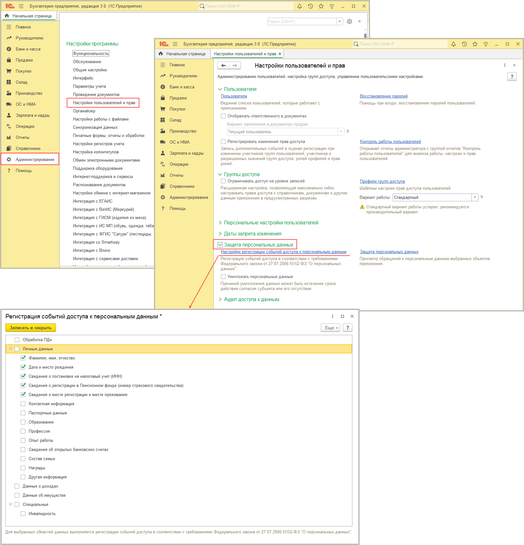Open the Защита персональных данных link on the right
This screenshot has height=545, width=524.
389,252
